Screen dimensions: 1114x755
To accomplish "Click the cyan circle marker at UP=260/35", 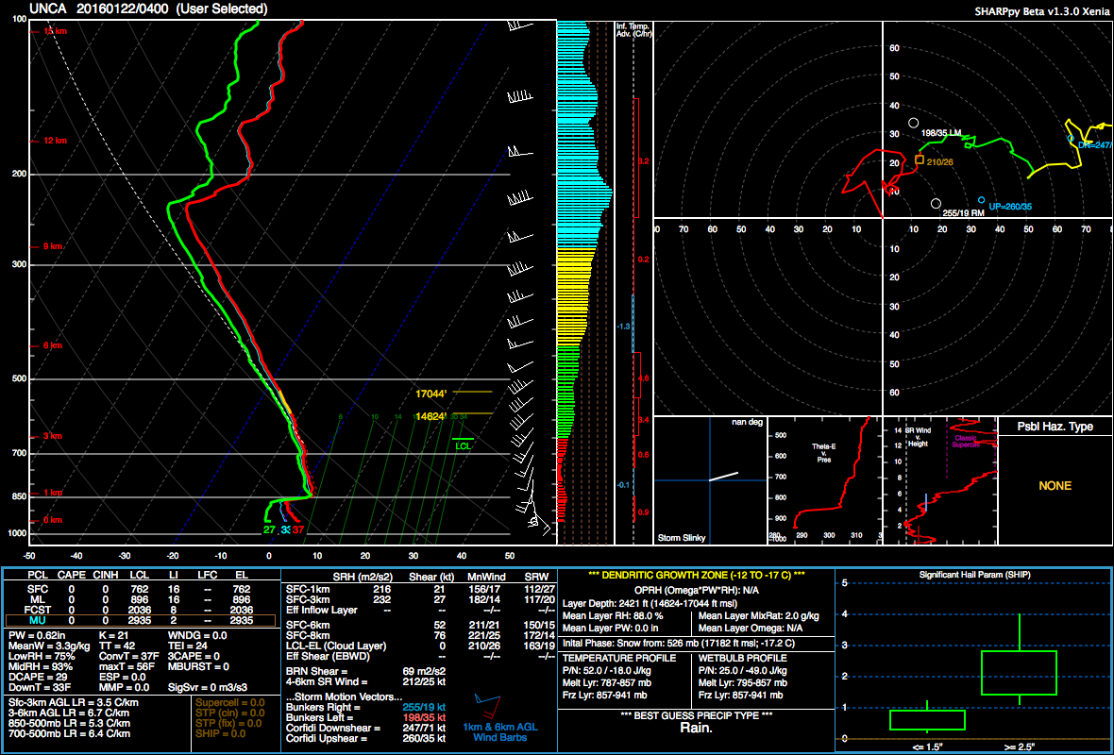I will 981,200.
